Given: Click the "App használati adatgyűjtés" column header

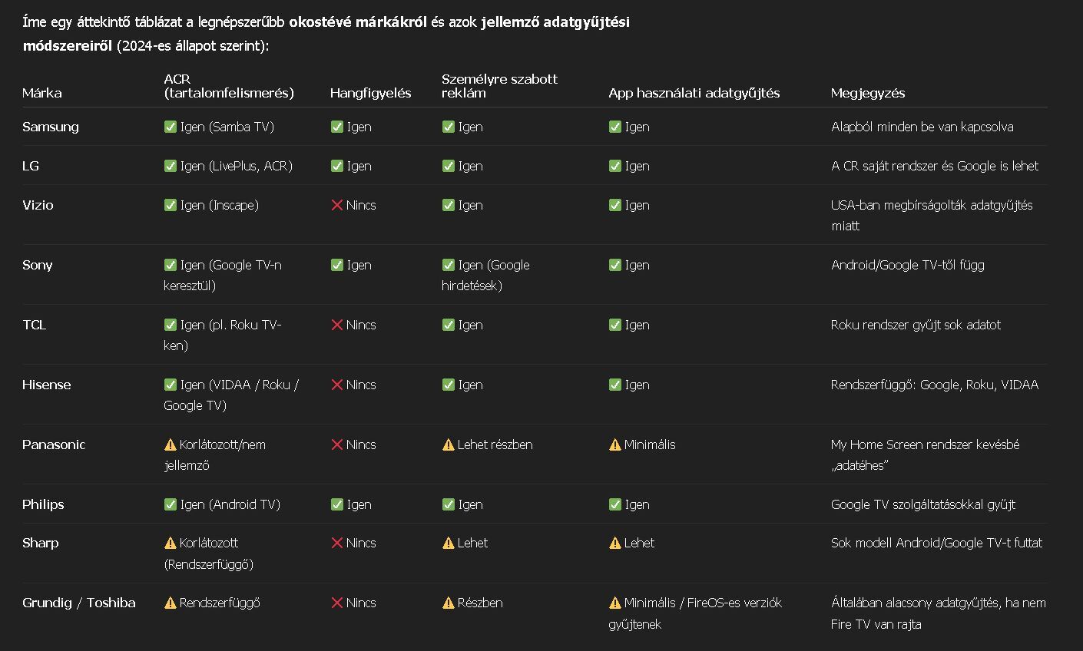Looking at the screenshot, I should [x=694, y=93].
